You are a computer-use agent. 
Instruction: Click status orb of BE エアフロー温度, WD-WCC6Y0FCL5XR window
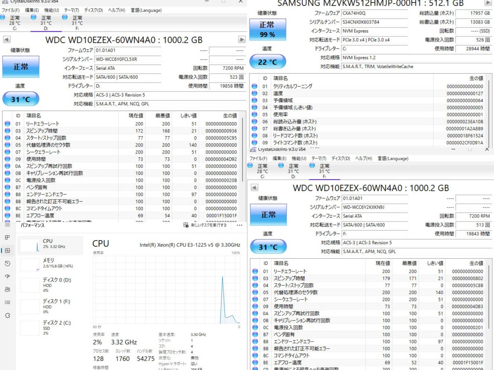coord(7,215)
